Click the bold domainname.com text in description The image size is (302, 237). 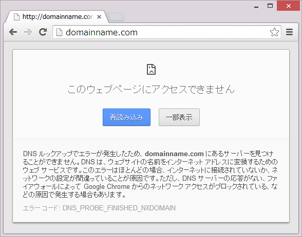174,154
